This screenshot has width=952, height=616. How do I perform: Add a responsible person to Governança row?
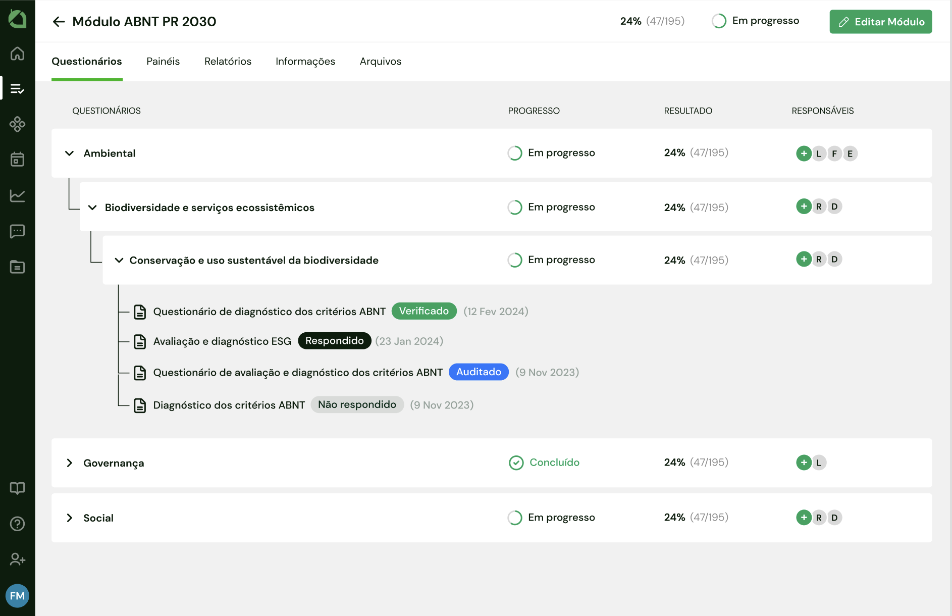(803, 463)
